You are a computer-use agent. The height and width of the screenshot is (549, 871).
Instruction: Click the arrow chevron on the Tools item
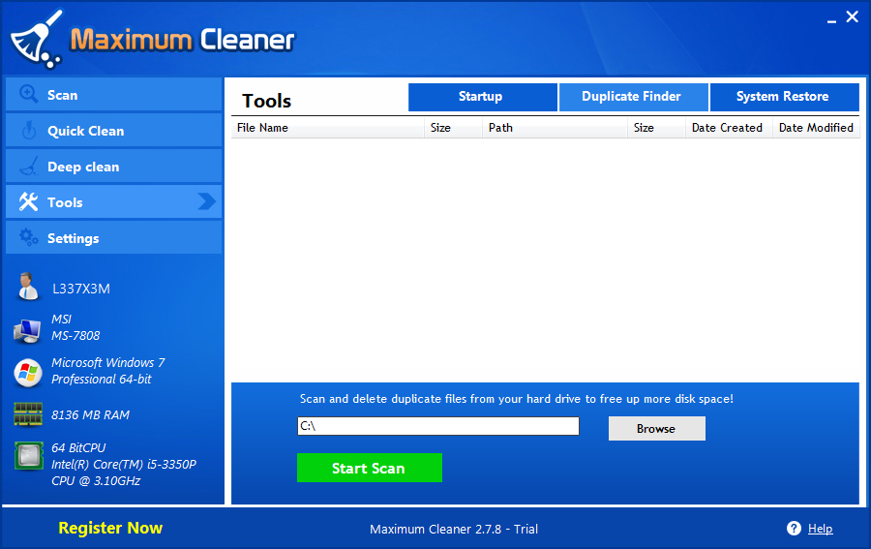pyautogui.click(x=207, y=201)
